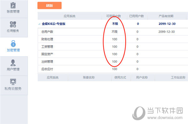
Task: Switch to 私有云服务 sidebar label
Action: point(13,89)
